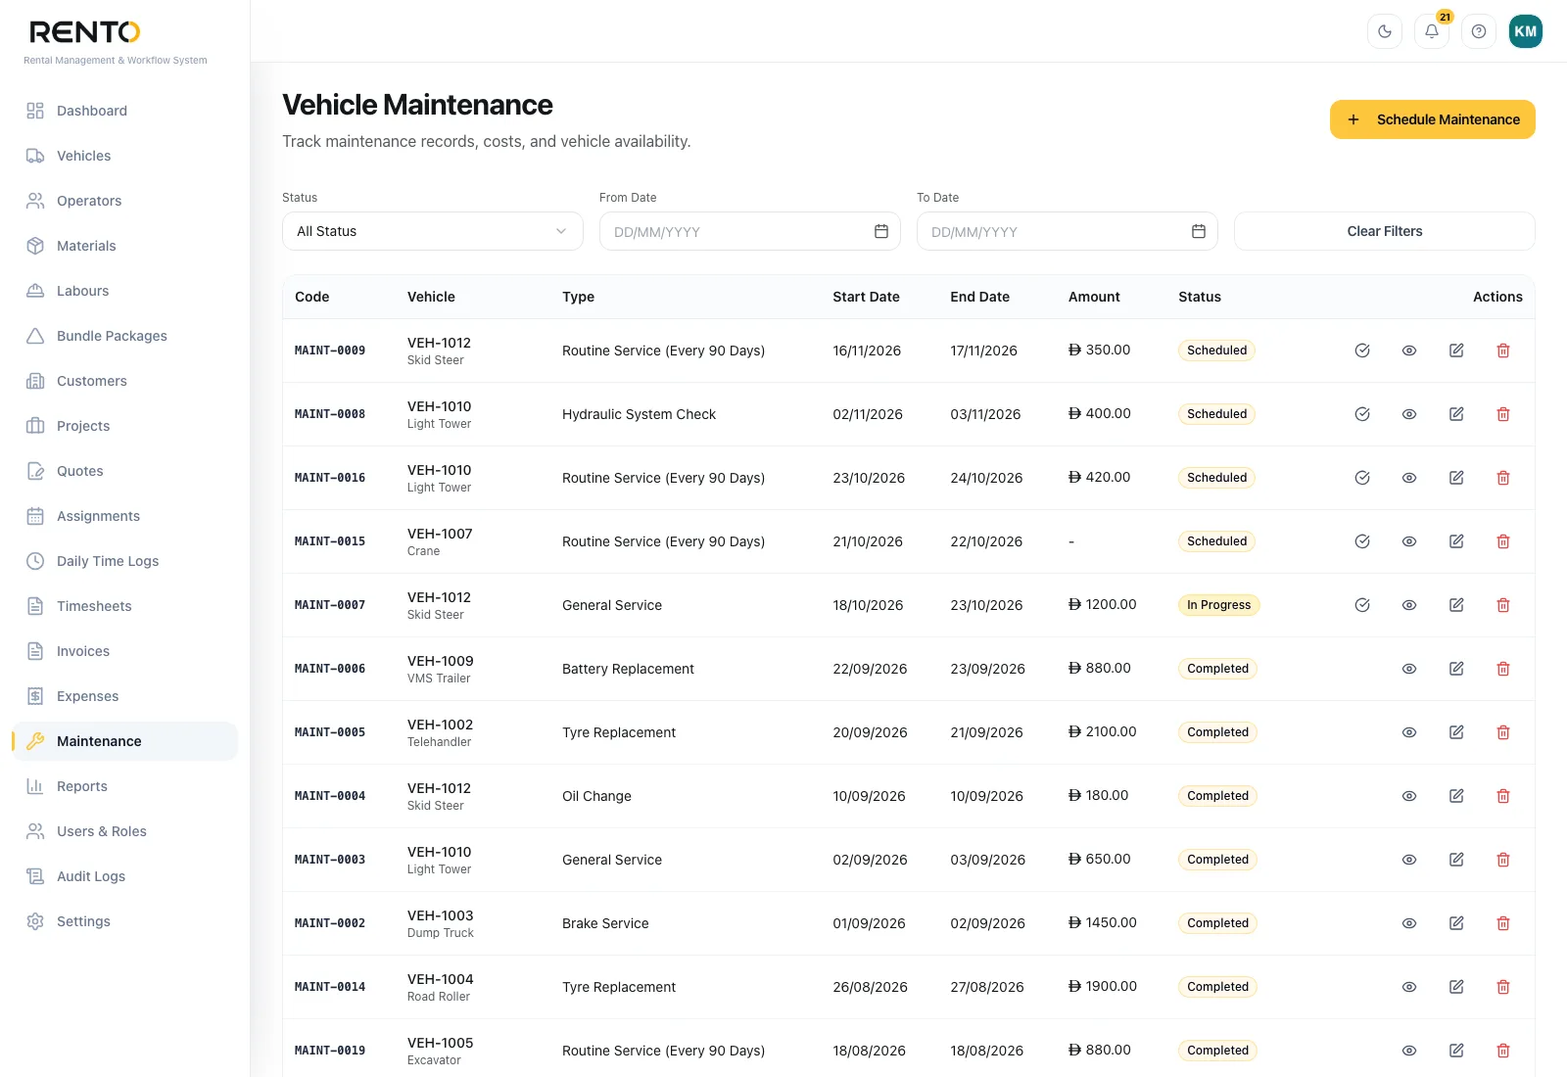Edit maintenance record MAINT-0002
This screenshot has height=1077, width=1567.
[x=1456, y=923]
